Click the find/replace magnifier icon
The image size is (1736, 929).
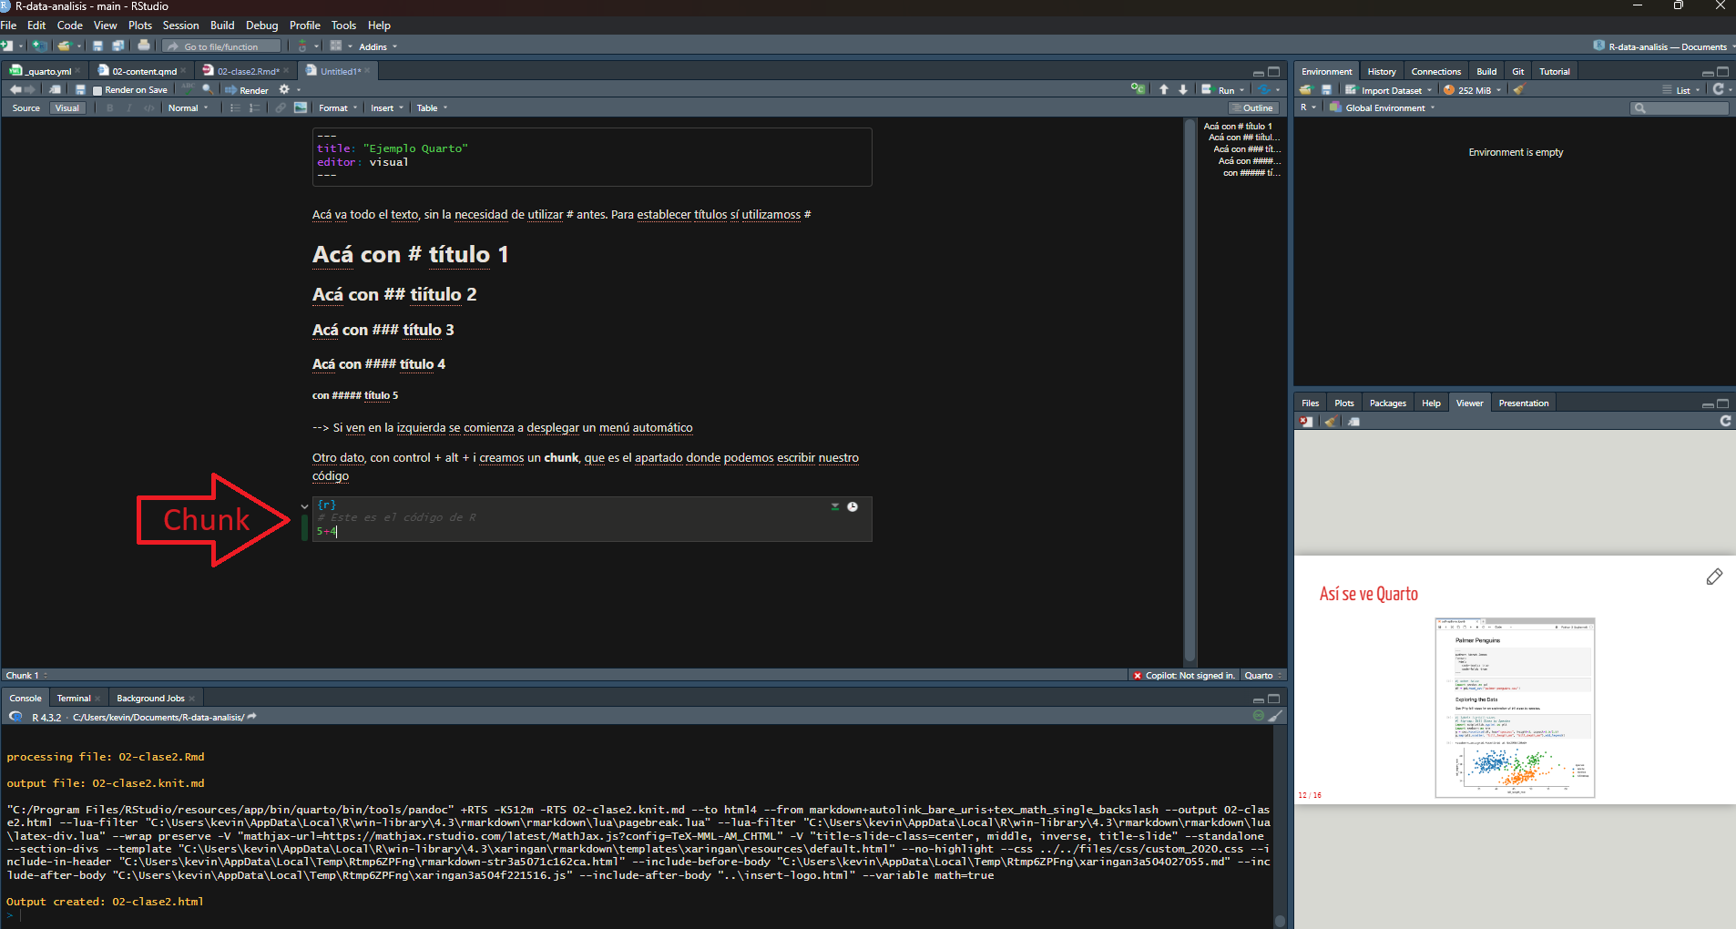208,89
